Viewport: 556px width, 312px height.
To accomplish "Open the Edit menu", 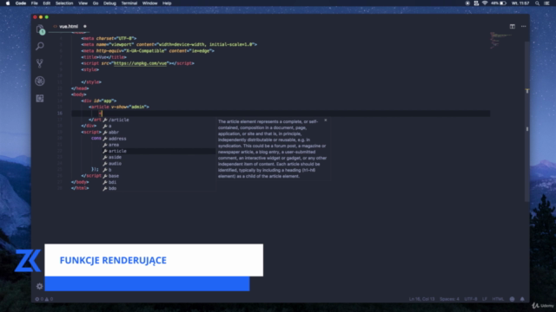I will click(x=46, y=3).
